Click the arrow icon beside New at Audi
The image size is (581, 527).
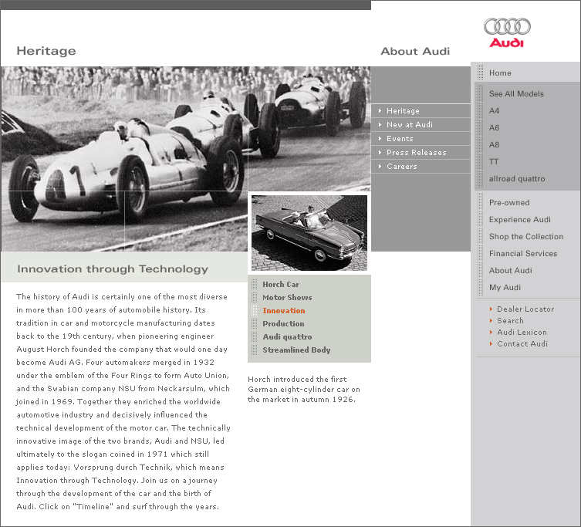click(380, 124)
